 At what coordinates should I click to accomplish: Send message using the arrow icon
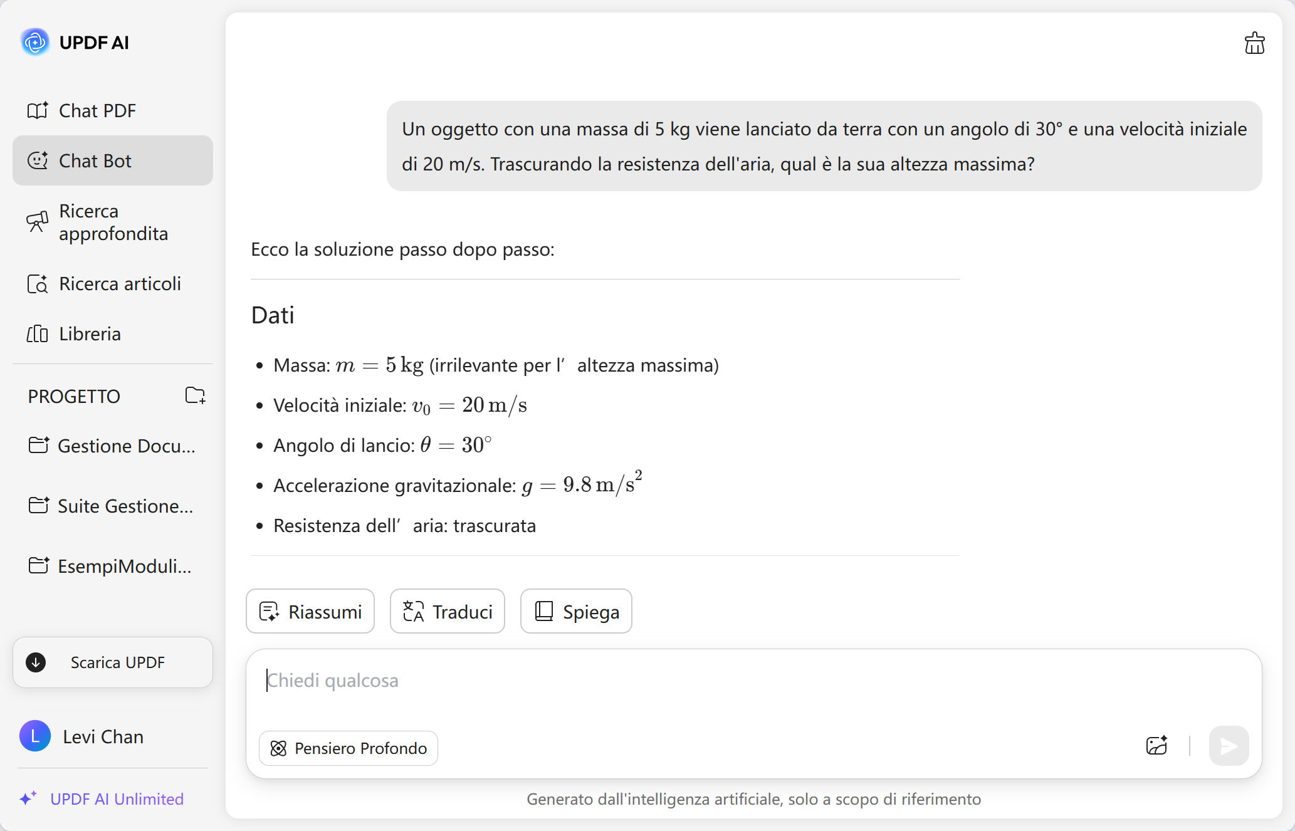coord(1228,746)
